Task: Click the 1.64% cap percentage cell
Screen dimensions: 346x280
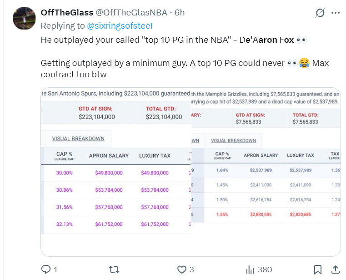Action: tap(222, 170)
